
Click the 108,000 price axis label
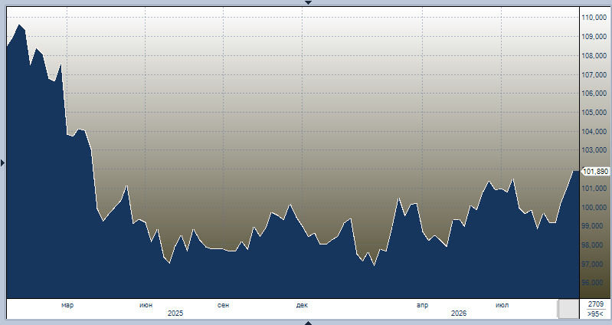(594, 56)
